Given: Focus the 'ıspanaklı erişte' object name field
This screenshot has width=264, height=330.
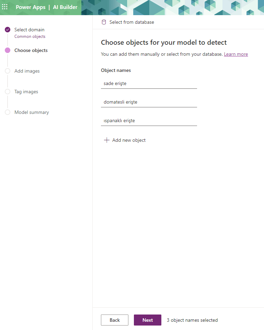Looking at the screenshot, I should point(149,120).
